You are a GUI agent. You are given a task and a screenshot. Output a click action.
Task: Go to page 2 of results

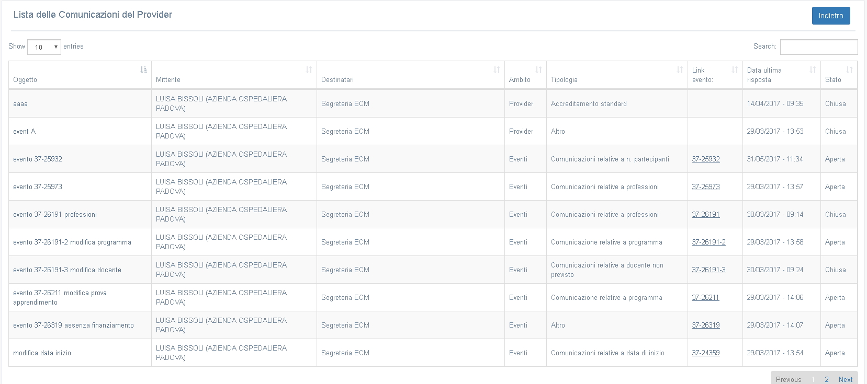click(827, 379)
